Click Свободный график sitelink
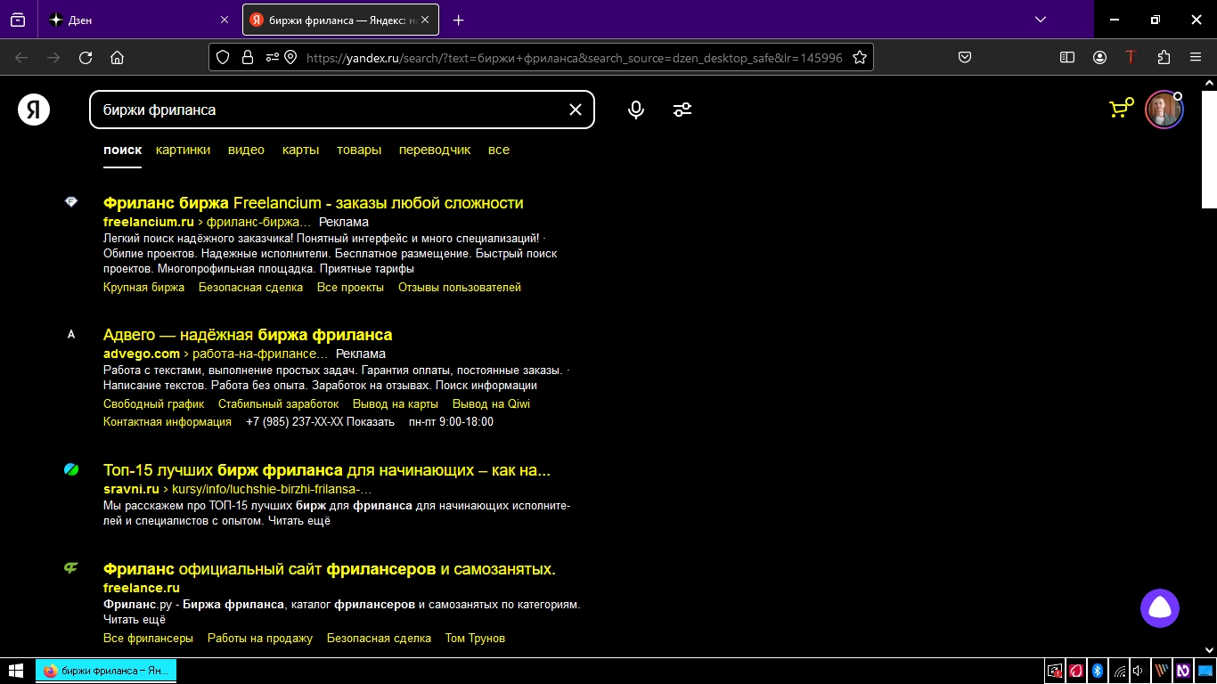Screen dimensions: 1217x684 pos(153,404)
